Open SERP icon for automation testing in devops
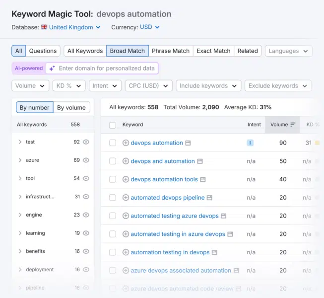This screenshot has width=324, height=298. (215, 252)
